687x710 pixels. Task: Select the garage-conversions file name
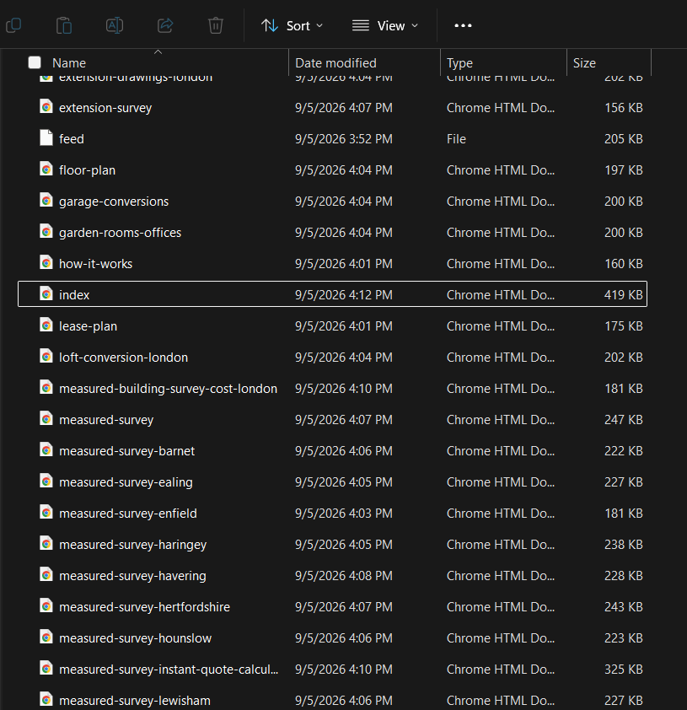point(114,202)
